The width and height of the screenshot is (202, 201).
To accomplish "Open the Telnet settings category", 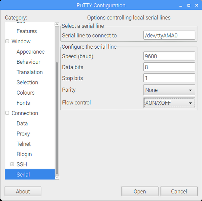I will click(24, 144).
